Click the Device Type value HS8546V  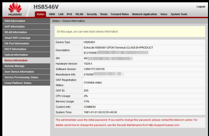(x=89, y=42)
